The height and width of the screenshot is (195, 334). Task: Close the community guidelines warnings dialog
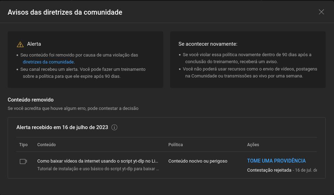pos(321,12)
